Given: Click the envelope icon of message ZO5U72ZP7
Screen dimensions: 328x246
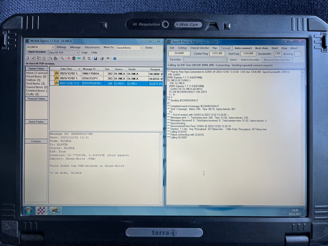Looking at the screenshot, I should pos(56,78).
